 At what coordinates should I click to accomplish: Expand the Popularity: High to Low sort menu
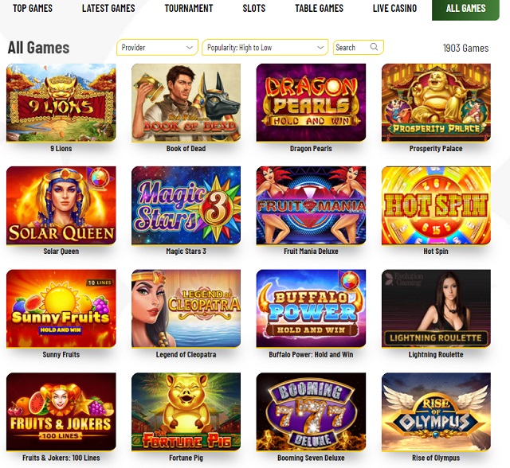tap(265, 48)
